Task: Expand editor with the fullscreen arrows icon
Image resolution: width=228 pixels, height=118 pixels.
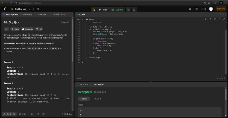Action: pos(224,19)
